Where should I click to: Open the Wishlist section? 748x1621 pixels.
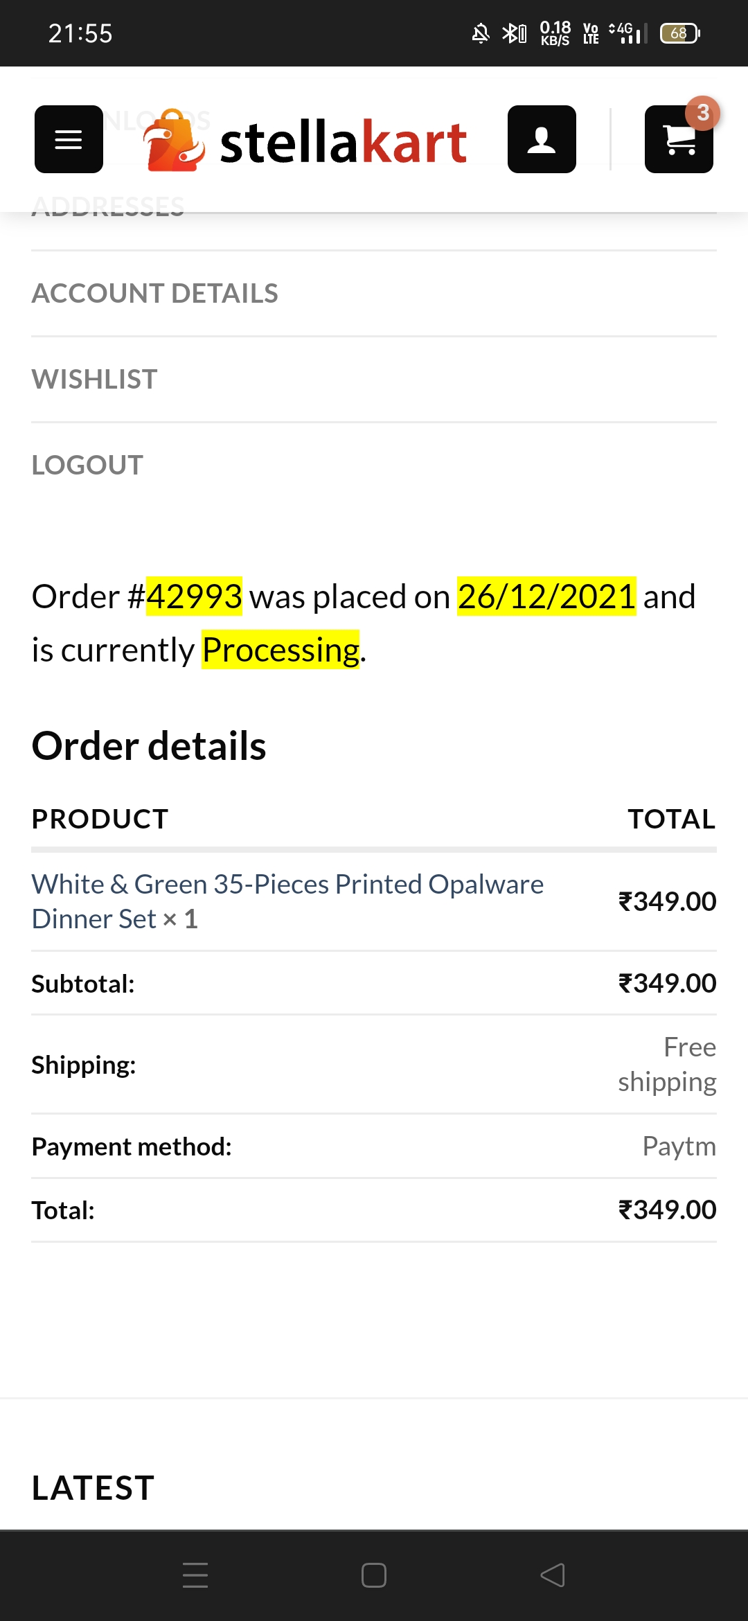(x=95, y=380)
